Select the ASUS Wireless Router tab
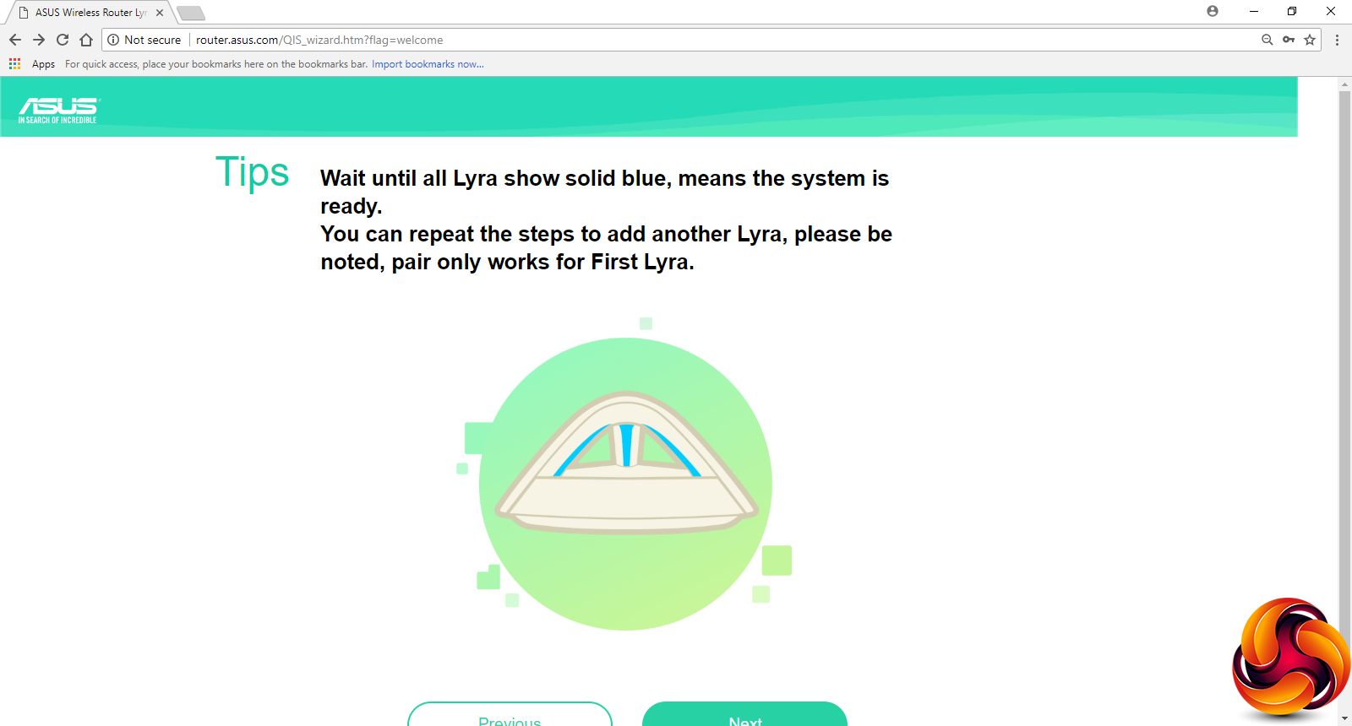 90,13
